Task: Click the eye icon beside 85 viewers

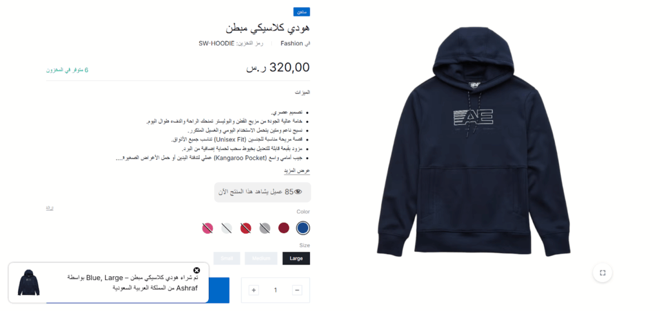Action: pos(298,192)
